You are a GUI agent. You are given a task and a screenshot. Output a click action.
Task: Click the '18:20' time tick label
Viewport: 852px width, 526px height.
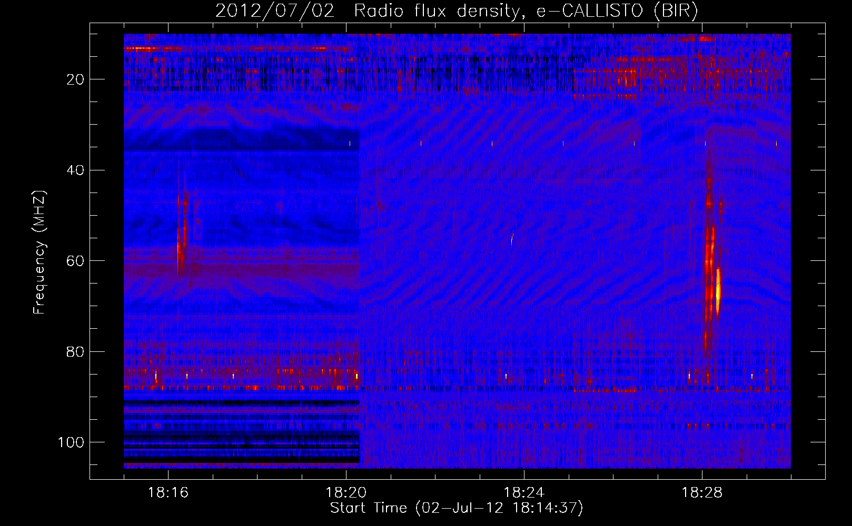(x=346, y=493)
